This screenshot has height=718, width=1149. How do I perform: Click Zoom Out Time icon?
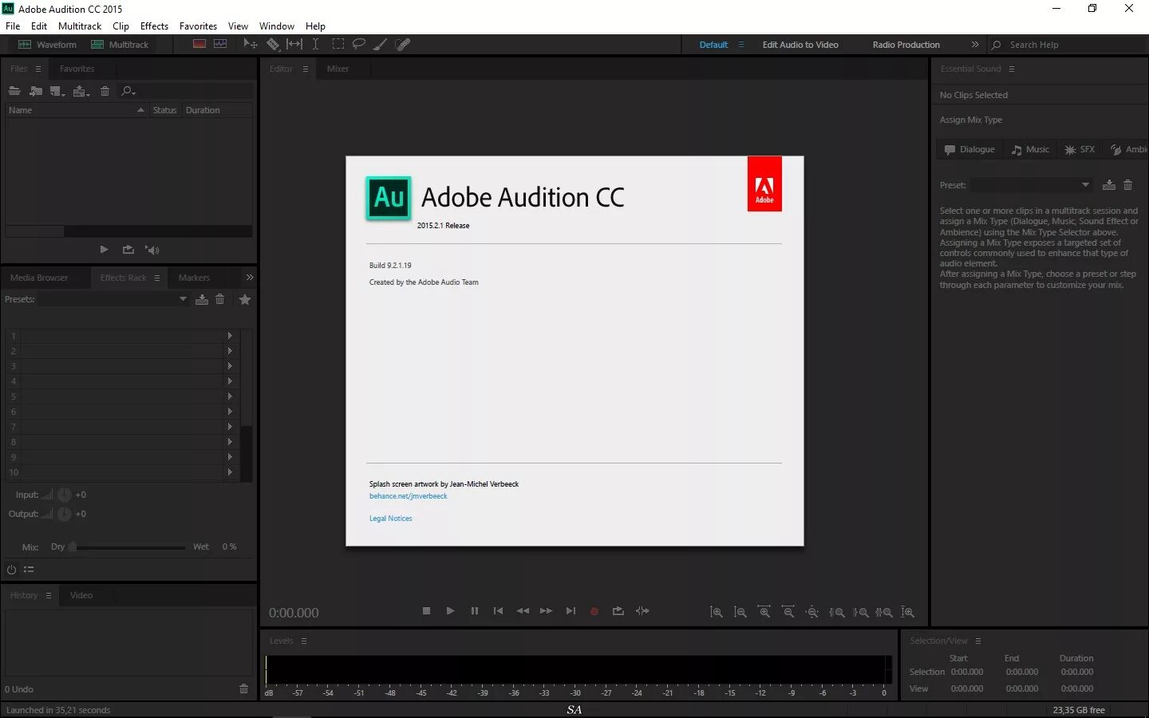point(788,612)
